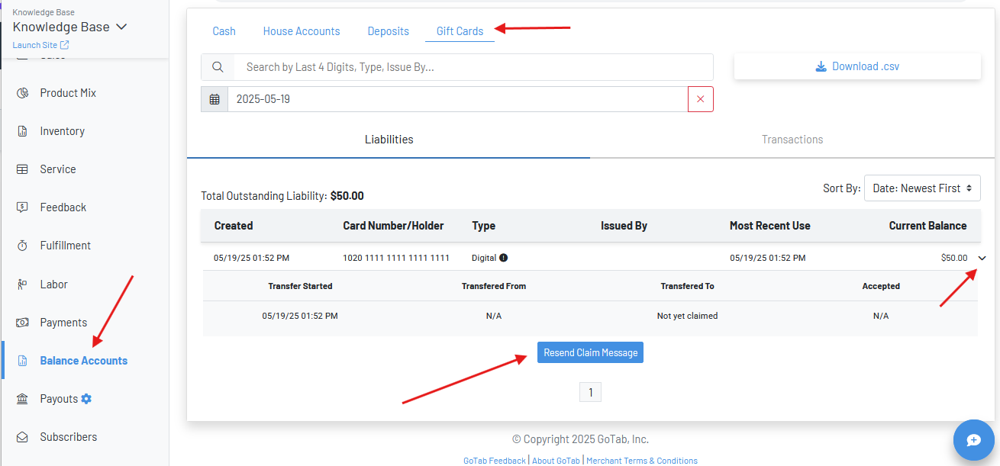Click the Labor sidebar icon
Image resolution: width=1000 pixels, height=466 pixels.
coord(22,284)
